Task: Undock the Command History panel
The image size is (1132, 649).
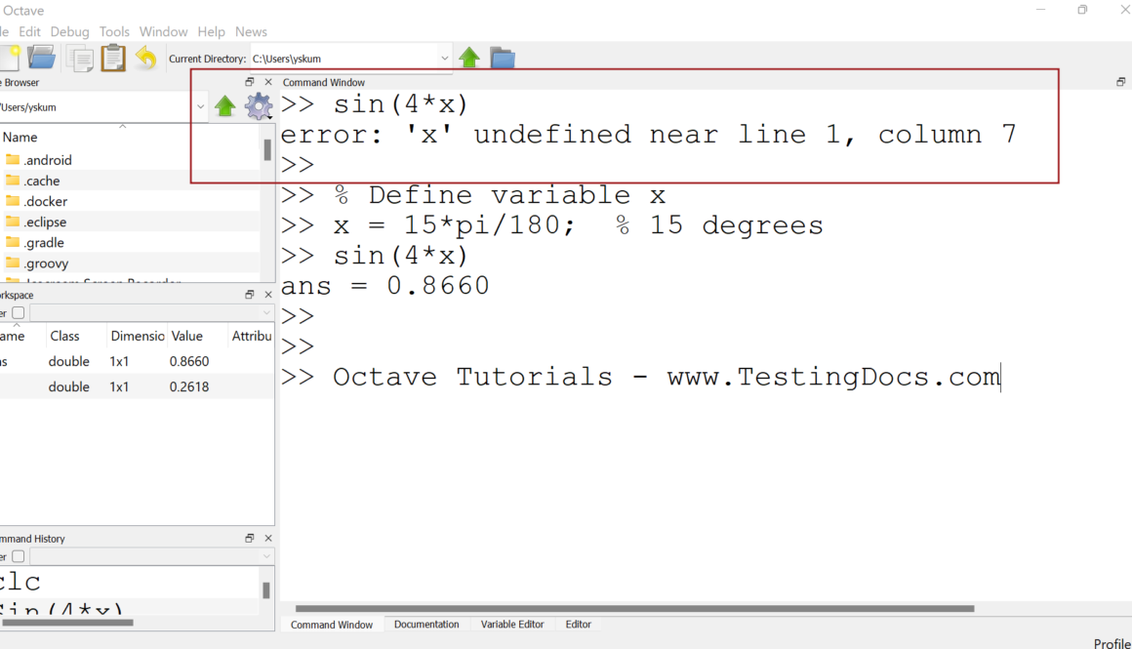Action: coord(250,538)
